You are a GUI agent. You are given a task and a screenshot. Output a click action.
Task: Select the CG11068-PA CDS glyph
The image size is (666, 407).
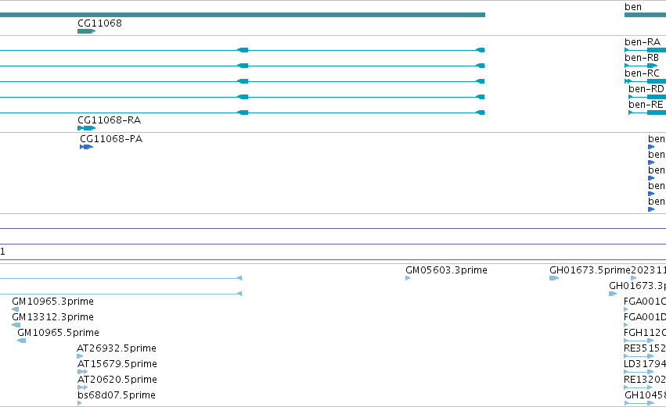86,147
